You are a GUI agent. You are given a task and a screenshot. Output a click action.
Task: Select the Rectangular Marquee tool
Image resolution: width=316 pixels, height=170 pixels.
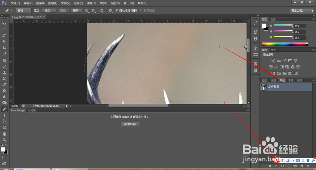[x=4, y=30]
